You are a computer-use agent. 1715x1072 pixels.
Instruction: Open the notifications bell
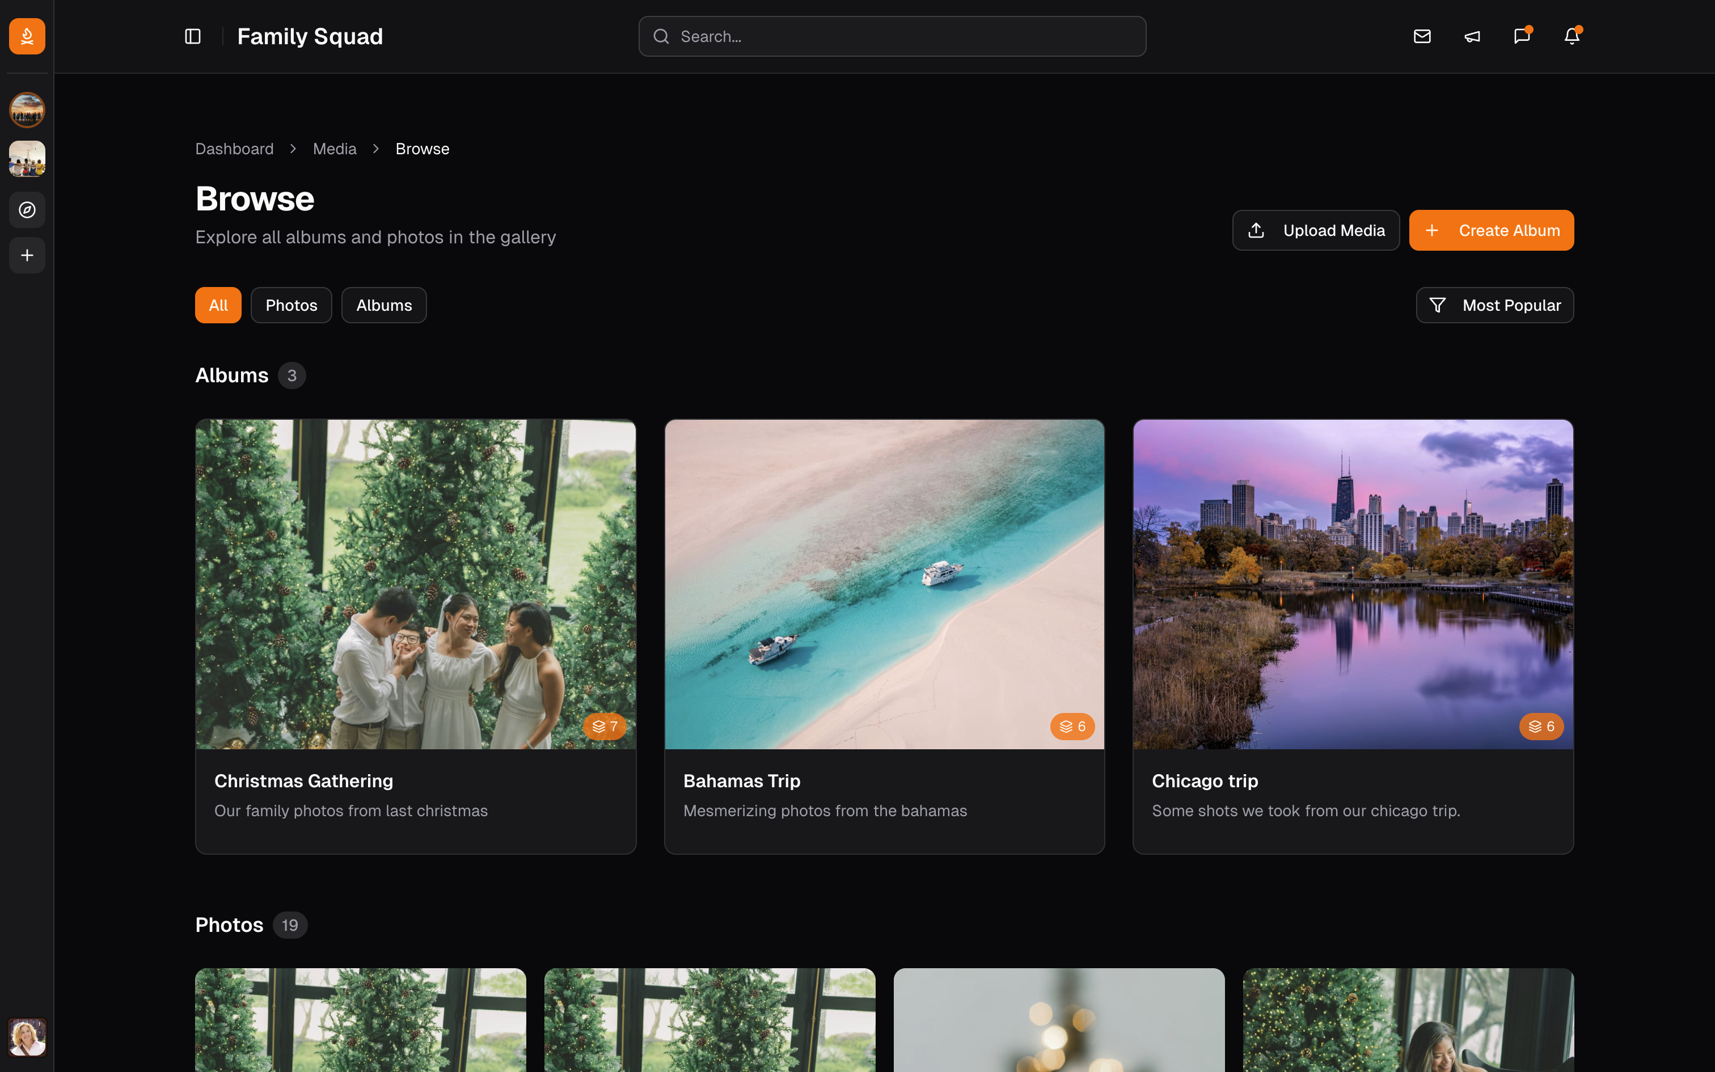(x=1571, y=36)
